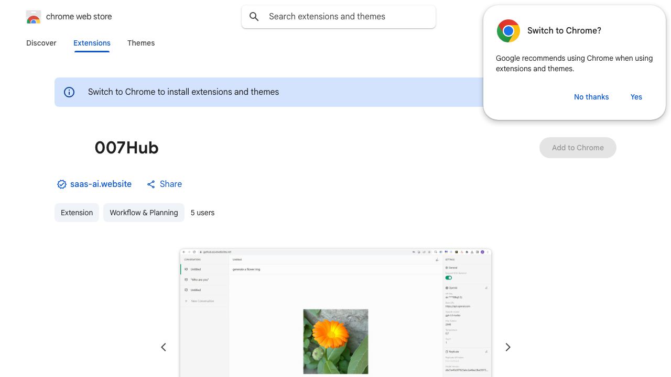Click the '5 users' text

click(202, 213)
